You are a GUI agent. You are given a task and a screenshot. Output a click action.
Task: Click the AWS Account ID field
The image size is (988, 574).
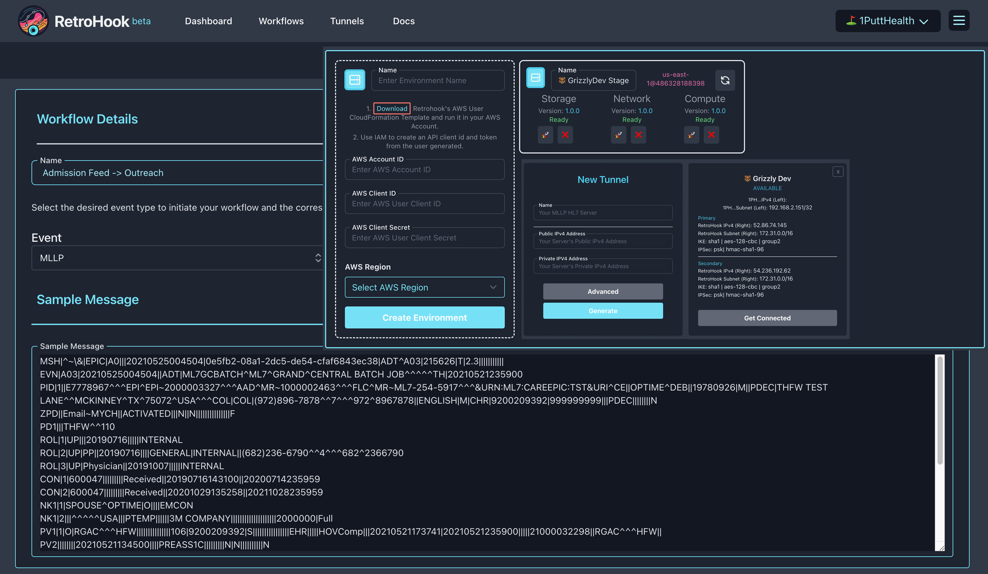click(x=424, y=170)
